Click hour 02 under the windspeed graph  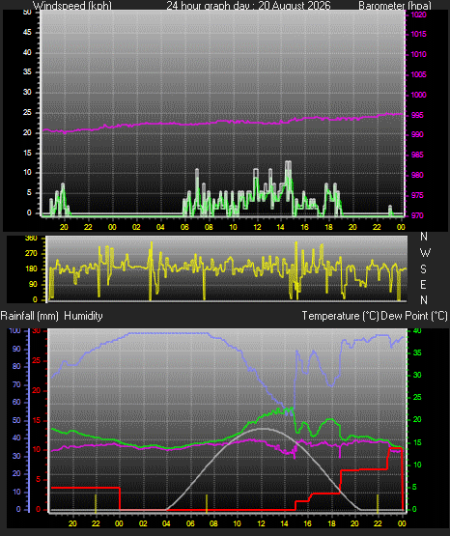[x=136, y=227]
